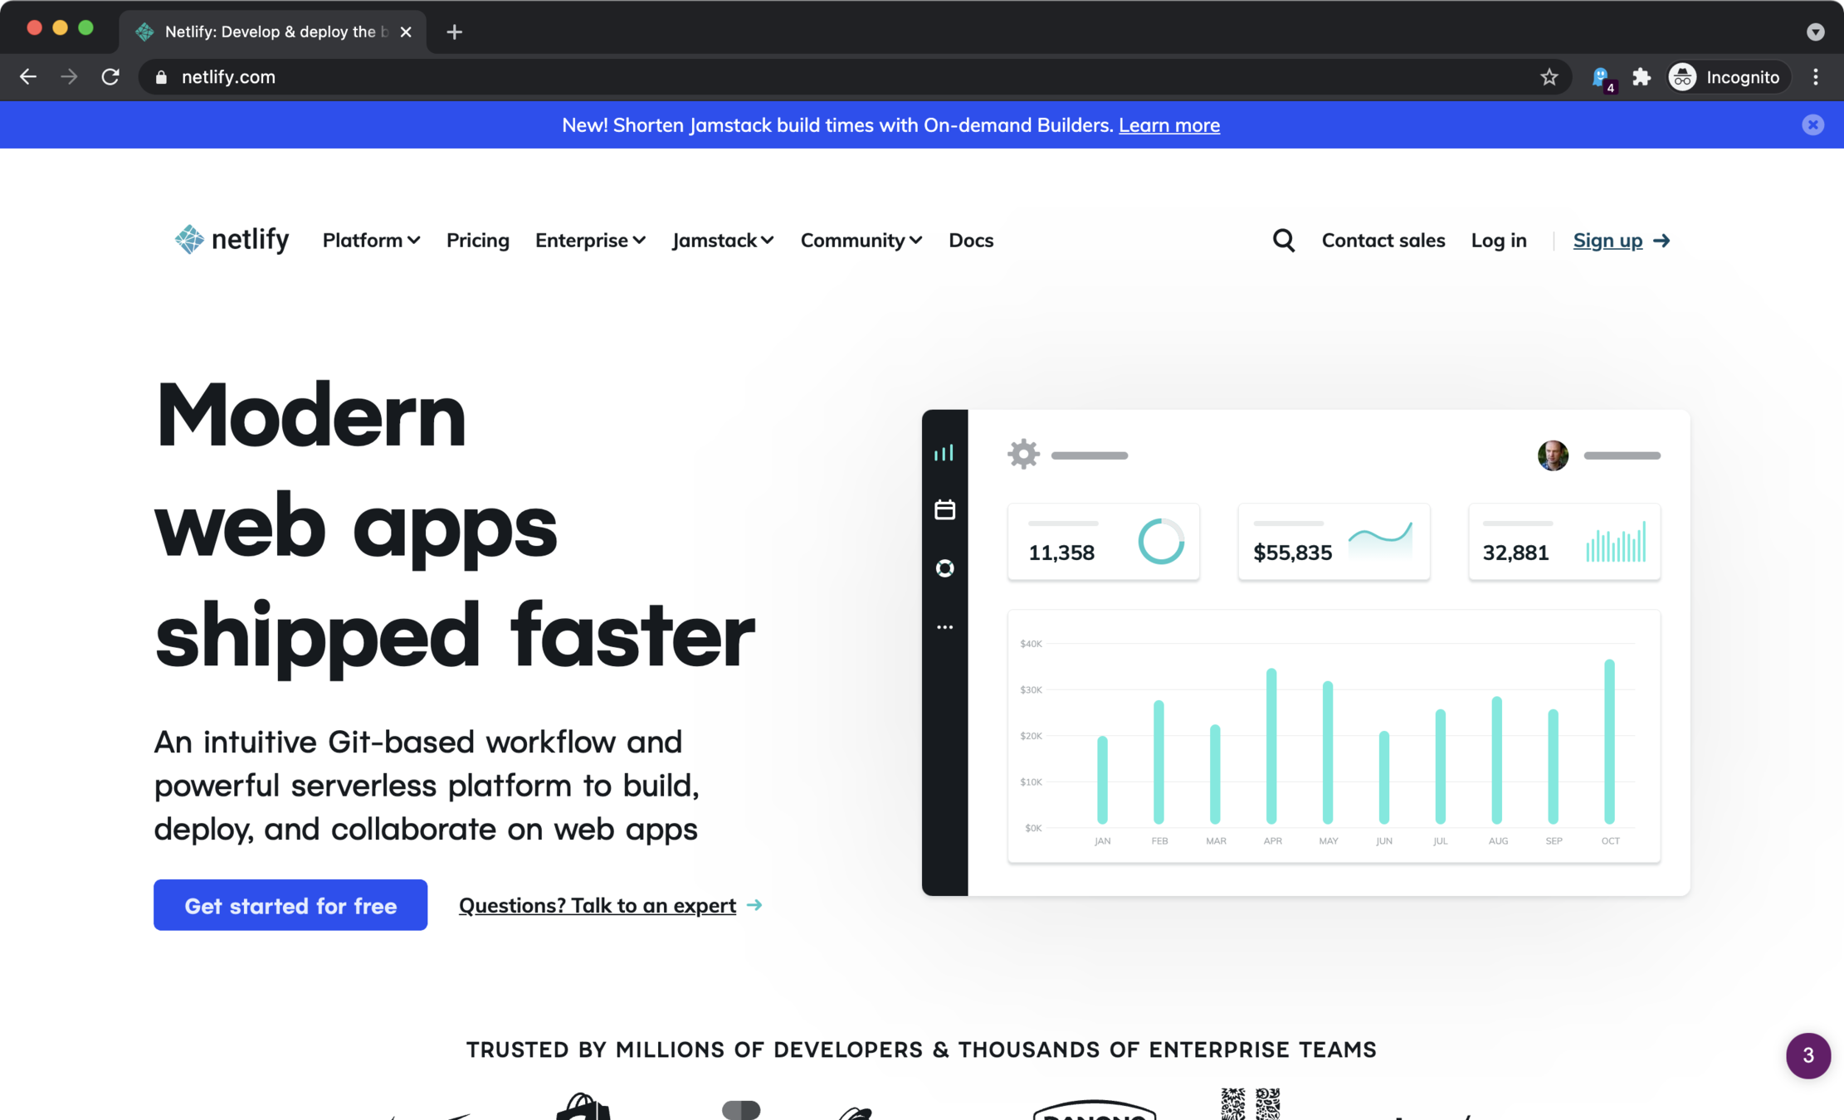Click Questions? Talk to an expert link
1844x1120 pixels.
coord(598,905)
